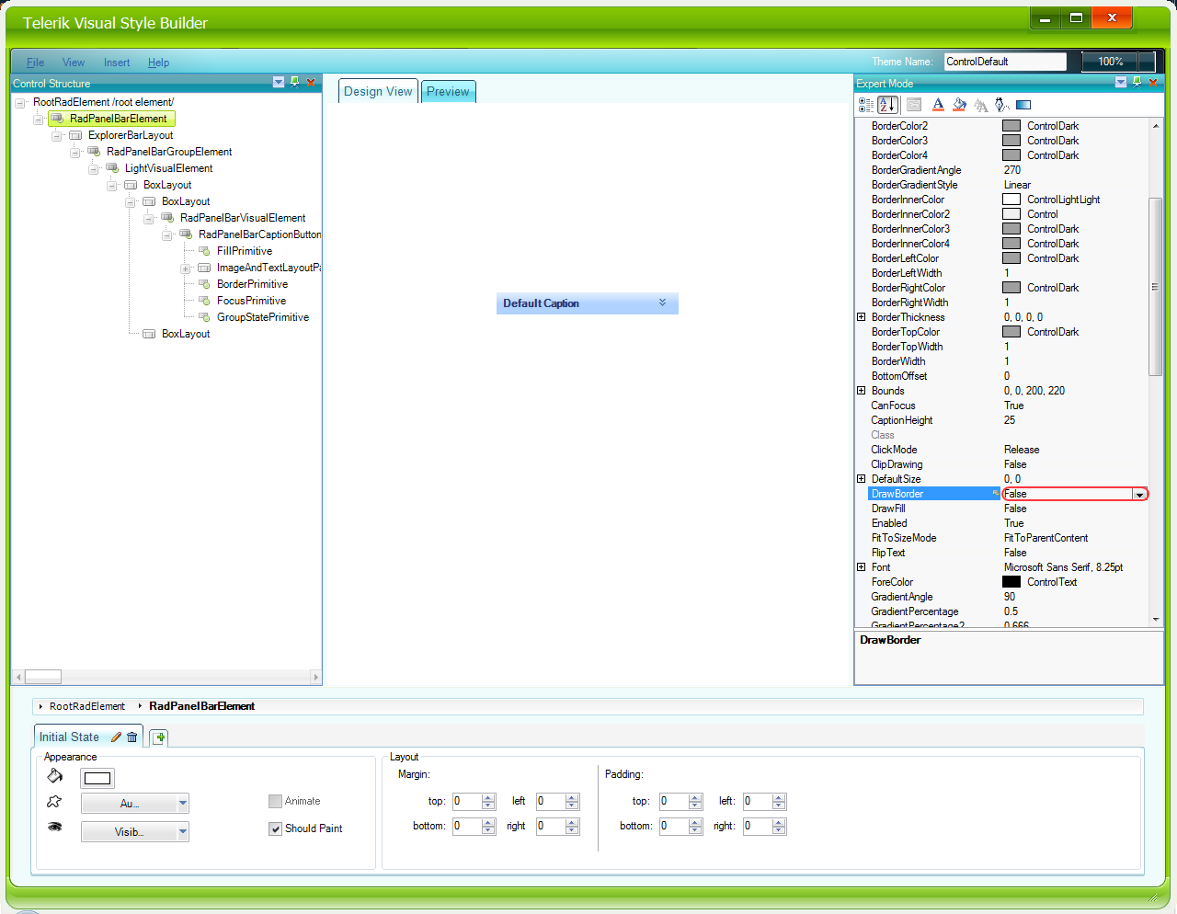Open the 'Au...' shape dropdown
This screenshot has height=914, width=1177.
click(x=183, y=804)
